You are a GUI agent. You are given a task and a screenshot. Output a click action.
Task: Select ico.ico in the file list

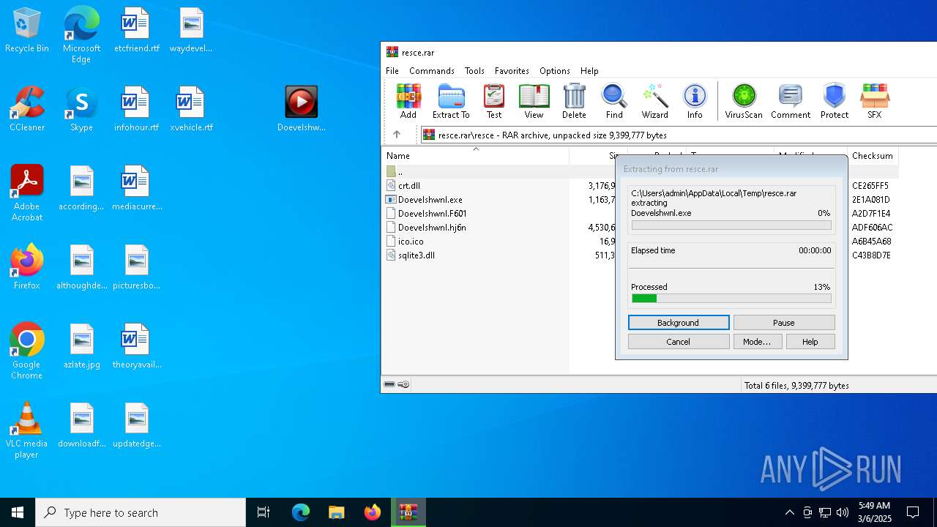pos(411,242)
